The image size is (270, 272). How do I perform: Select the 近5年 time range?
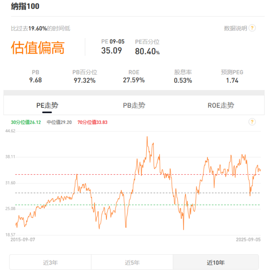click(x=132, y=262)
